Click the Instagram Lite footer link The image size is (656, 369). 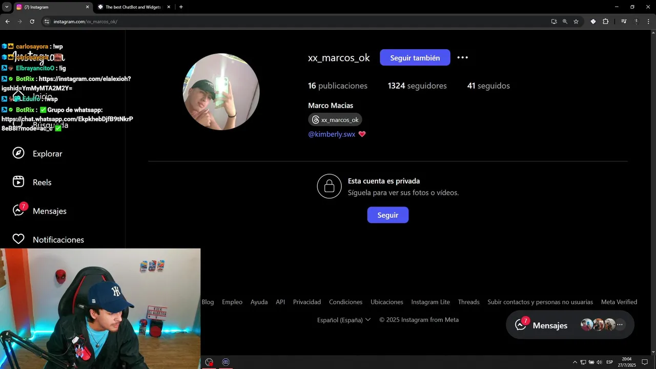coord(430,302)
